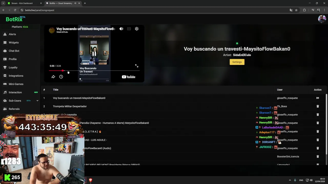Viewport: 328px width, 184px height.
Task: Open a new browser tab
Action: pos(85,3)
